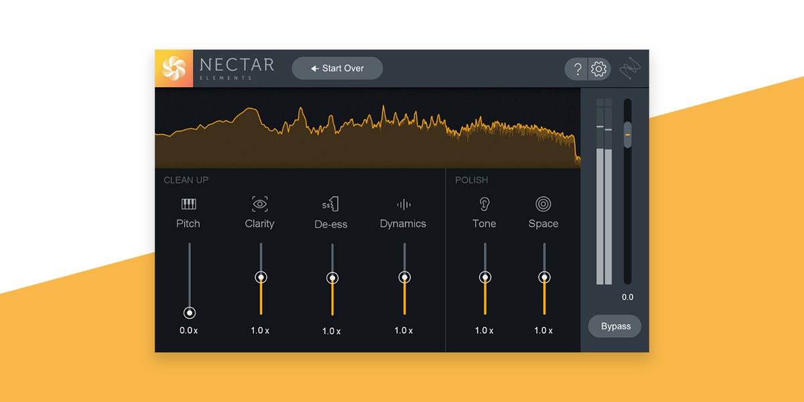This screenshot has height=402, width=804.
Task: Open the Nectar help question mark icon
Action: click(x=578, y=68)
